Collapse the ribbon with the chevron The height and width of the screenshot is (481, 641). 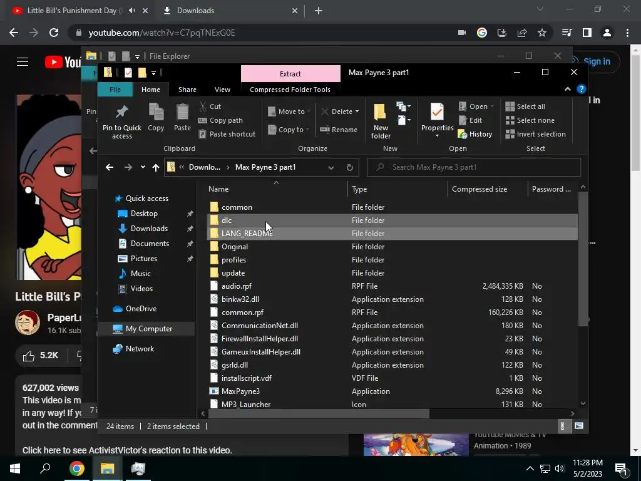[x=567, y=89]
